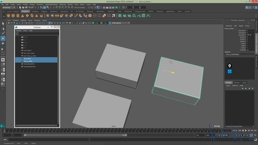Create a polygon plane from the shelf
The width and height of the screenshot is (258, 145).
pos(27,16)
